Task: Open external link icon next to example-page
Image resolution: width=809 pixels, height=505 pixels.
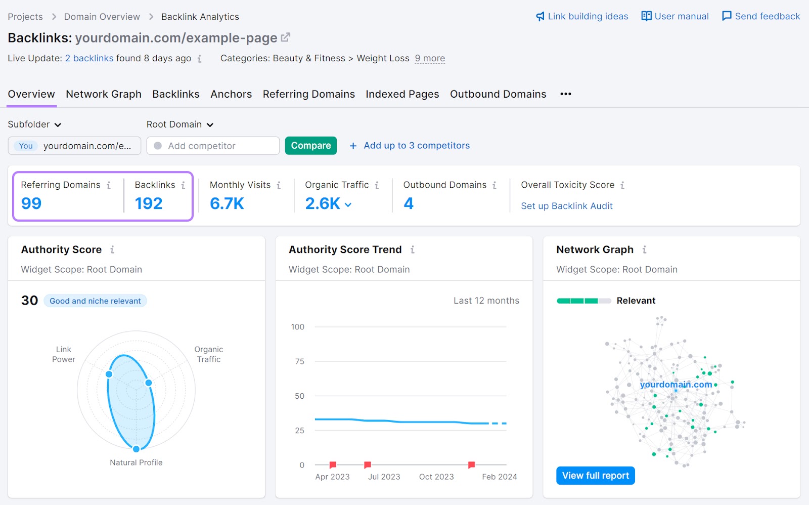Action: [x=286, y=37]
